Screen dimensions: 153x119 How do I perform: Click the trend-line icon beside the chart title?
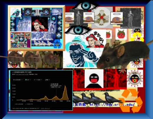coord(13,72)
